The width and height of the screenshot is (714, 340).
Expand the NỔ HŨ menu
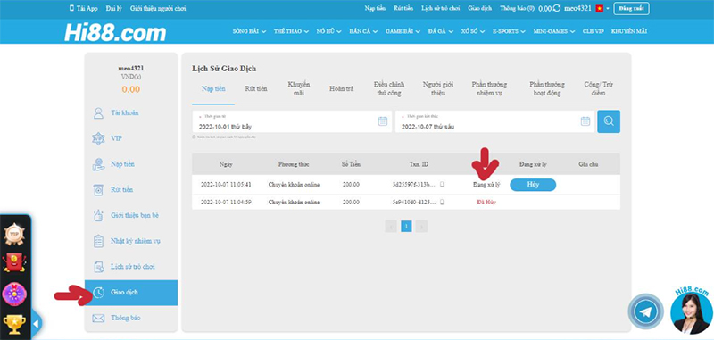[328, 31]
